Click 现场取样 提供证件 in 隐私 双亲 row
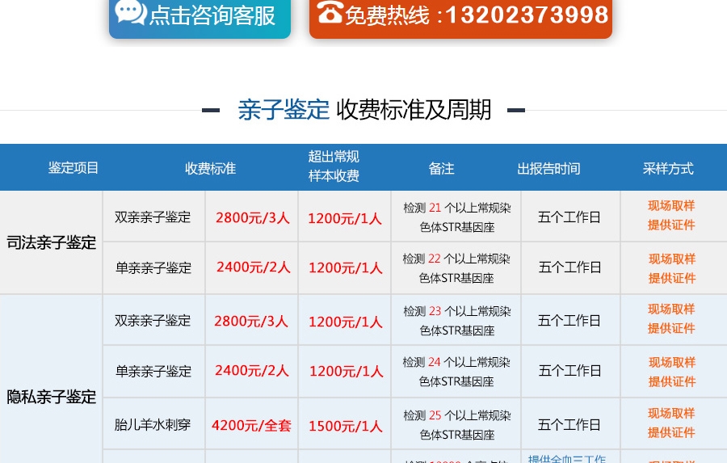 [x=671, y=318]
